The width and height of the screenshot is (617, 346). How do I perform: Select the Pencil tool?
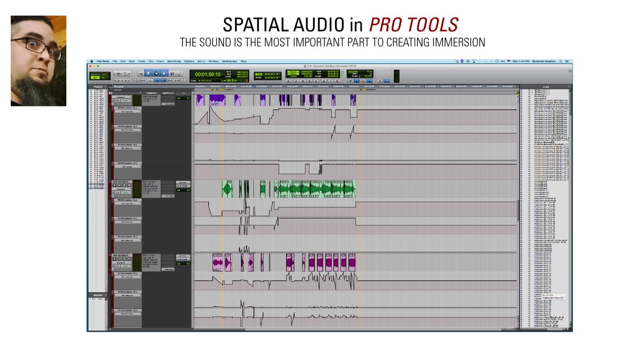(179, 73)
